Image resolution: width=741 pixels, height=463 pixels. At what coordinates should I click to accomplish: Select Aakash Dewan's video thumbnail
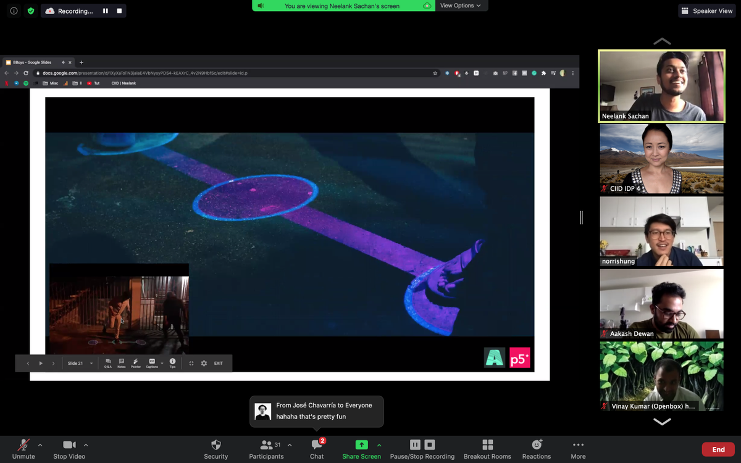pos(661,304)
